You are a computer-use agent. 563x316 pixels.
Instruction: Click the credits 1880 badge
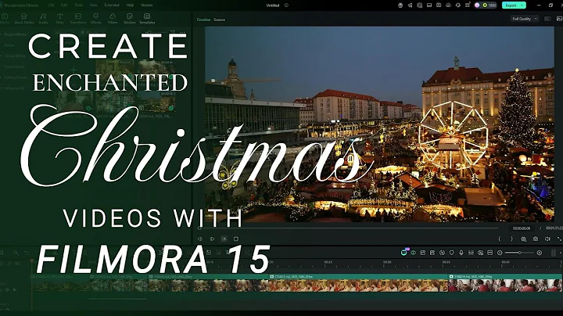489,5
